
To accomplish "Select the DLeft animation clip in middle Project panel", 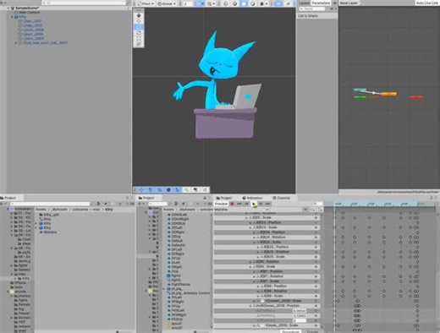I will click(176, 263).
